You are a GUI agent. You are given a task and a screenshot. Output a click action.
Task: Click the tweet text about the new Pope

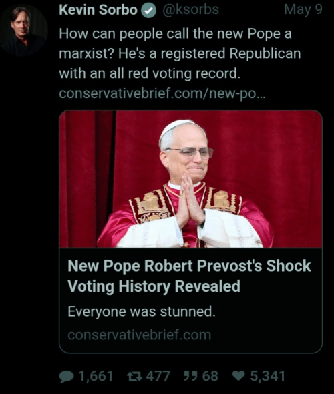(x=180, y=53)
